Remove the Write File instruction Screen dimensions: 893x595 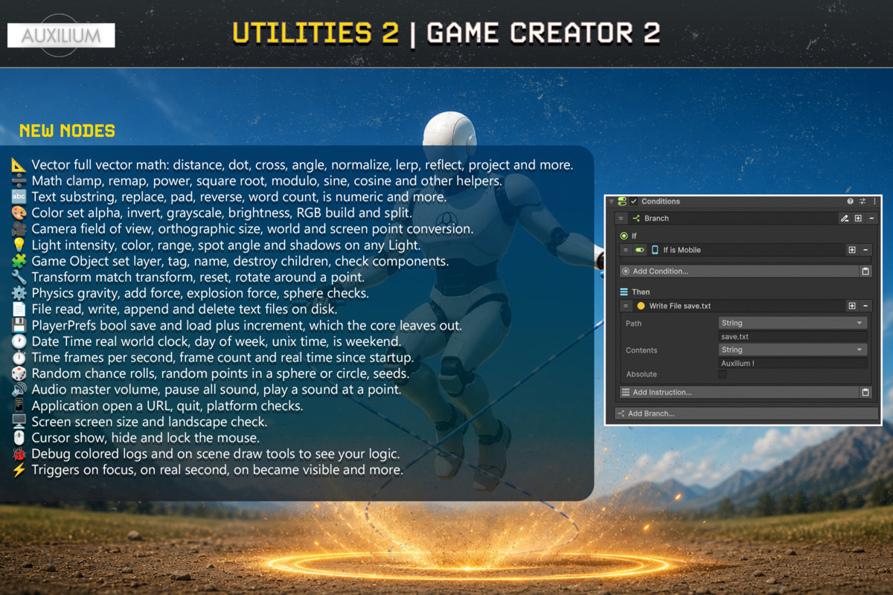865,306
